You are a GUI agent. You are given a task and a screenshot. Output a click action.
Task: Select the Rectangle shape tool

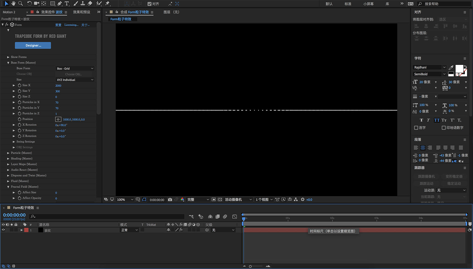point(52,4)
